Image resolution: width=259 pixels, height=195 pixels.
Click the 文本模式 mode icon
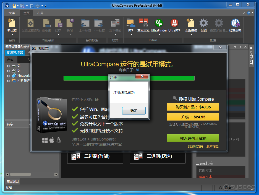[x=115, y=23]
